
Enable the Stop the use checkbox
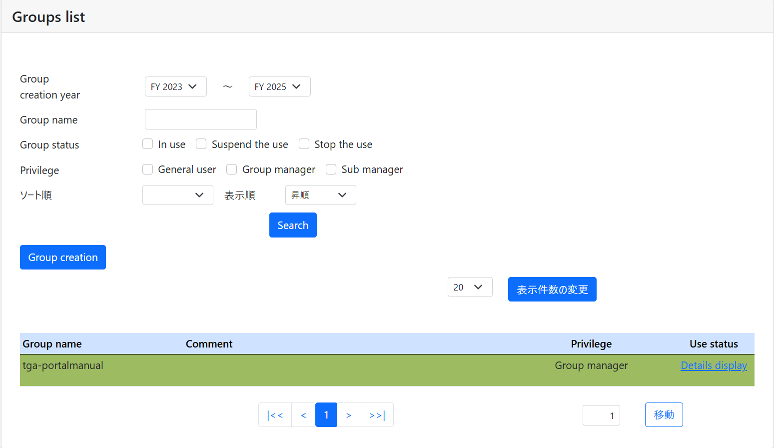(x=304, y=144)
